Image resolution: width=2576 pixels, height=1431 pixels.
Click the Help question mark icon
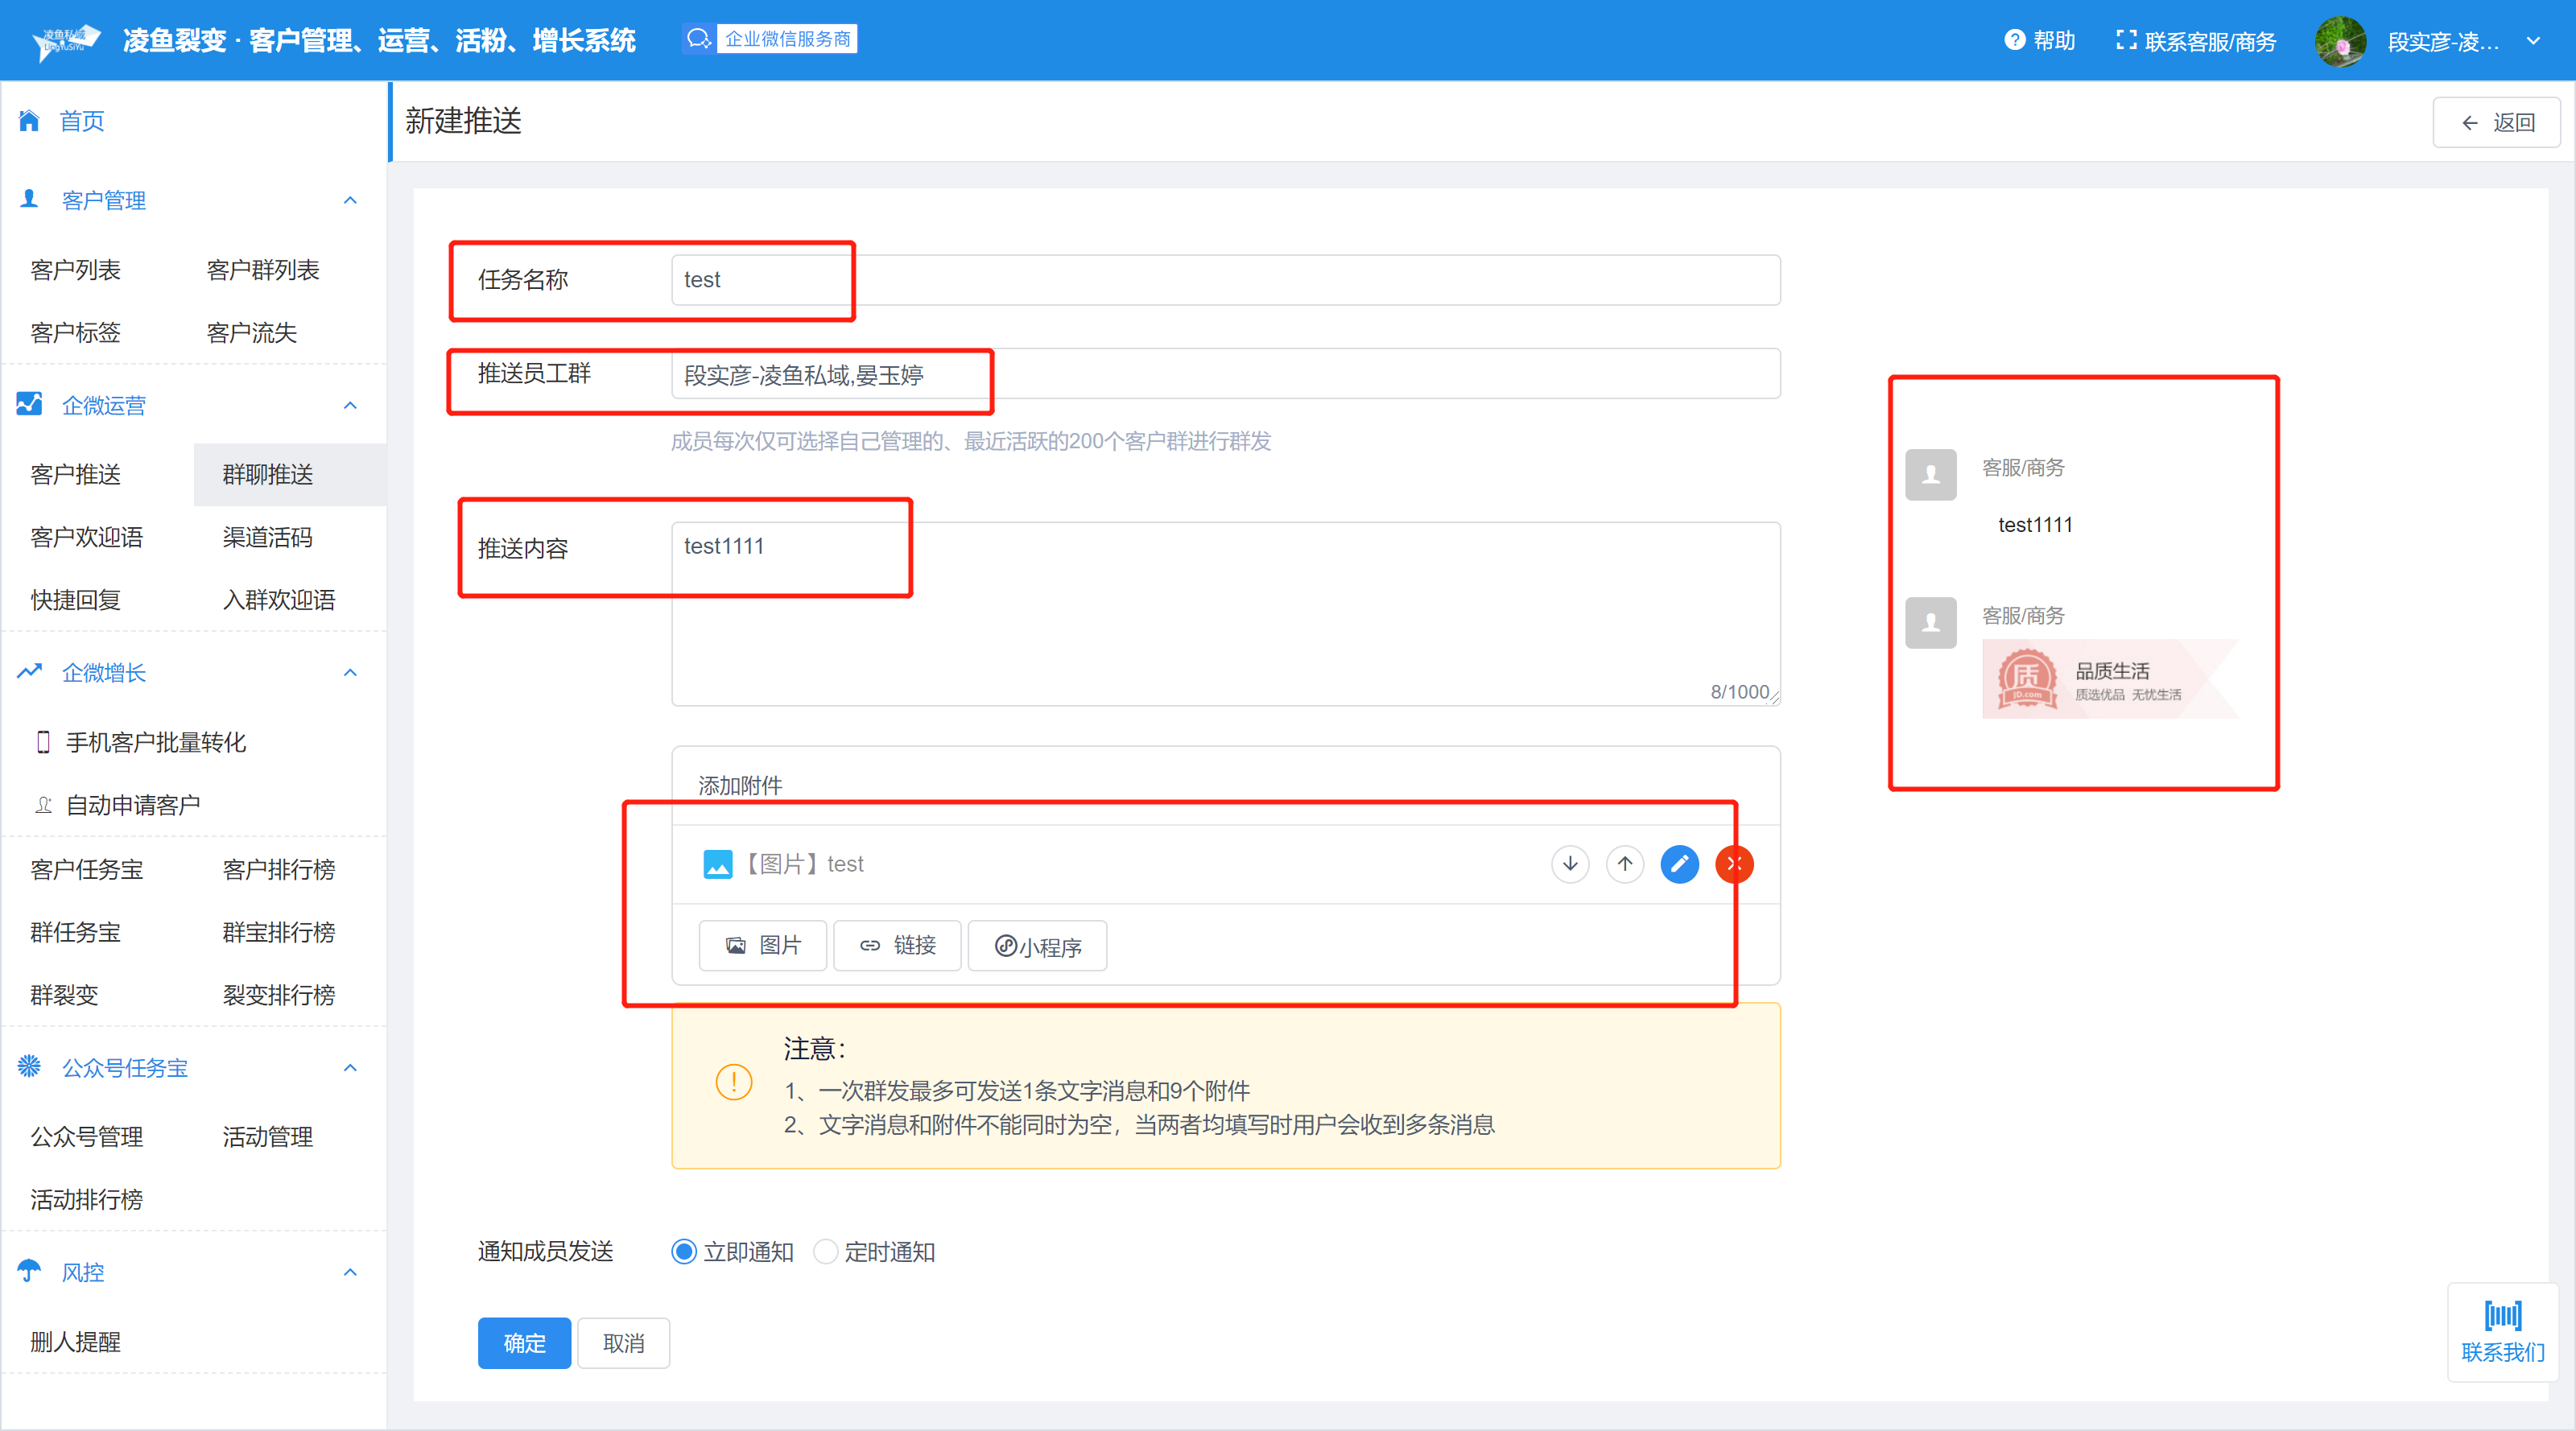(2014, 40)
